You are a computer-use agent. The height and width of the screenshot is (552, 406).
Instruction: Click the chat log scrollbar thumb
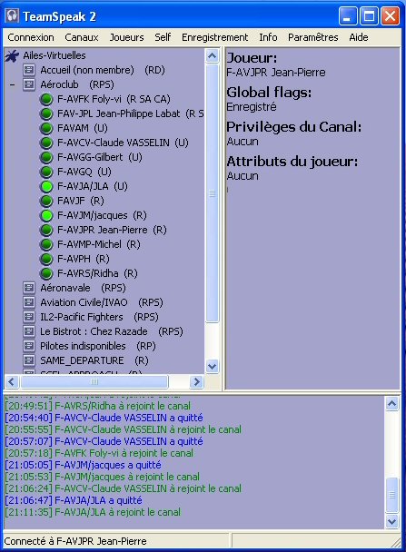(x=391, y=495)
